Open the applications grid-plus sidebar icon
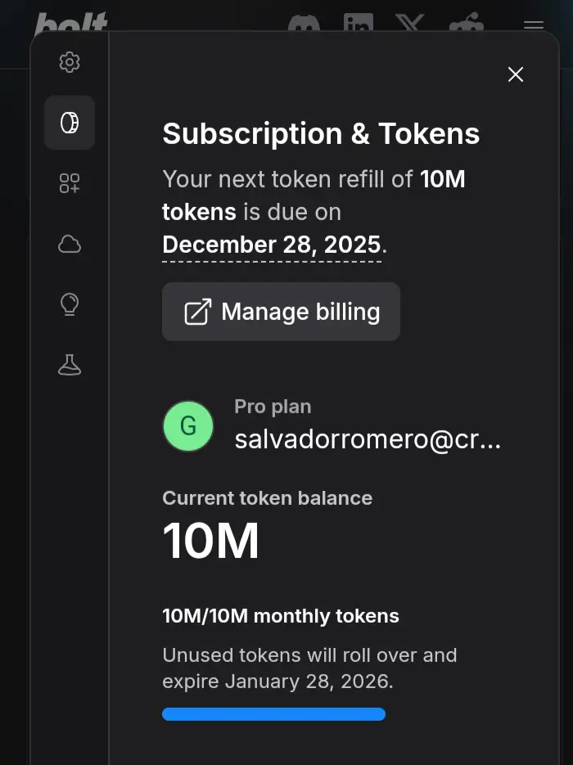Screen dimensions: 573x765 point(70,183)
